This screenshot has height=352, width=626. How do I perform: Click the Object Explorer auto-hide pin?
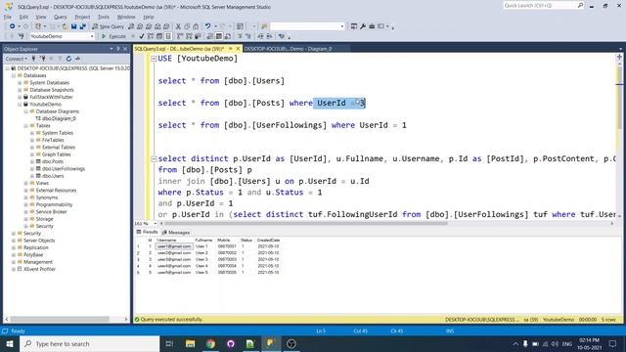(x=118, y=49)
